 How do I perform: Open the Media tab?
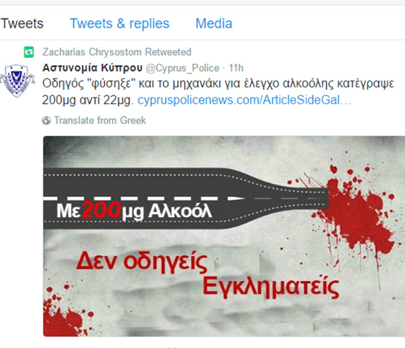point(214,23)
